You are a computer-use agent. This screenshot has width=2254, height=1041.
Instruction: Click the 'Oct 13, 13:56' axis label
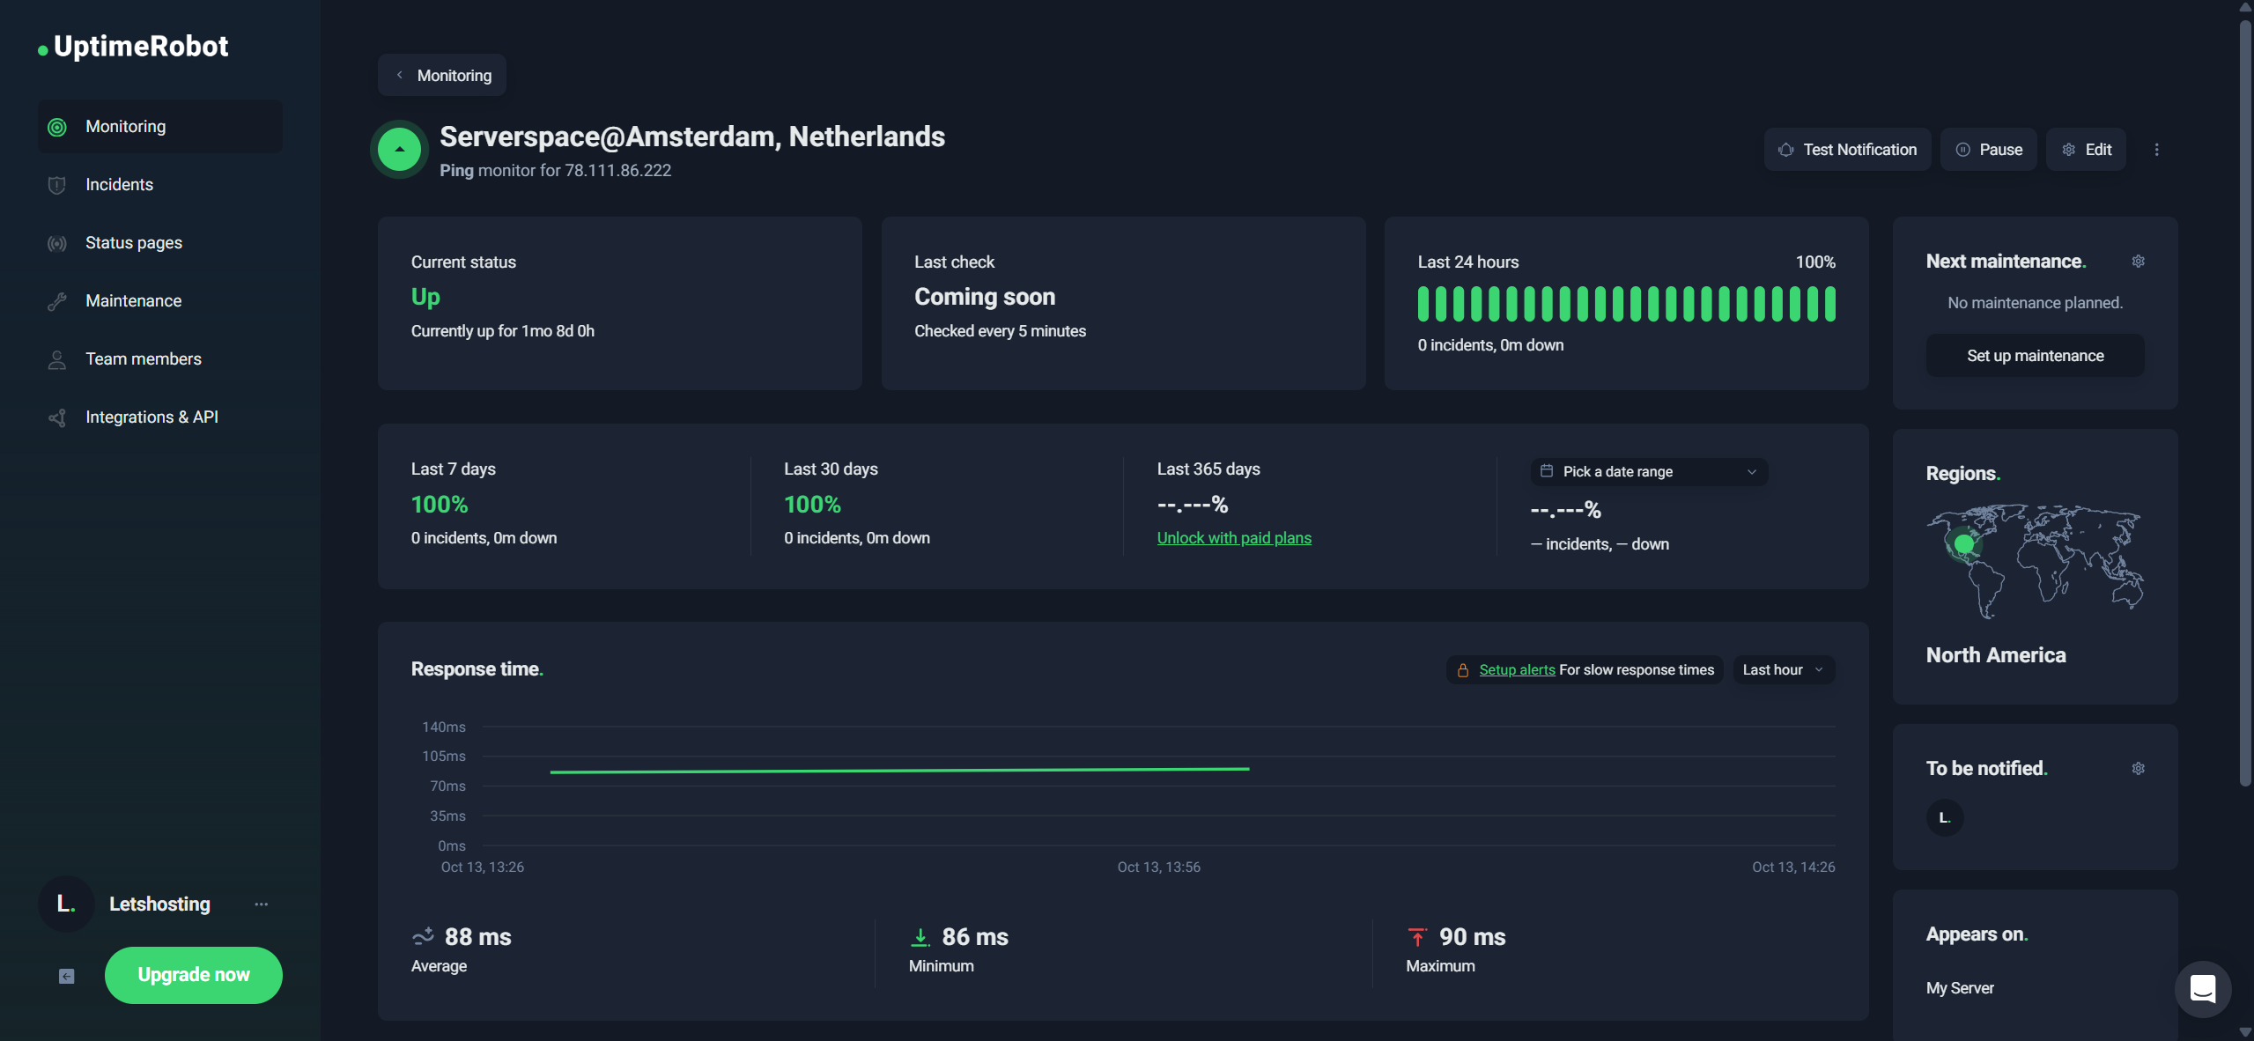(1158, 867)
